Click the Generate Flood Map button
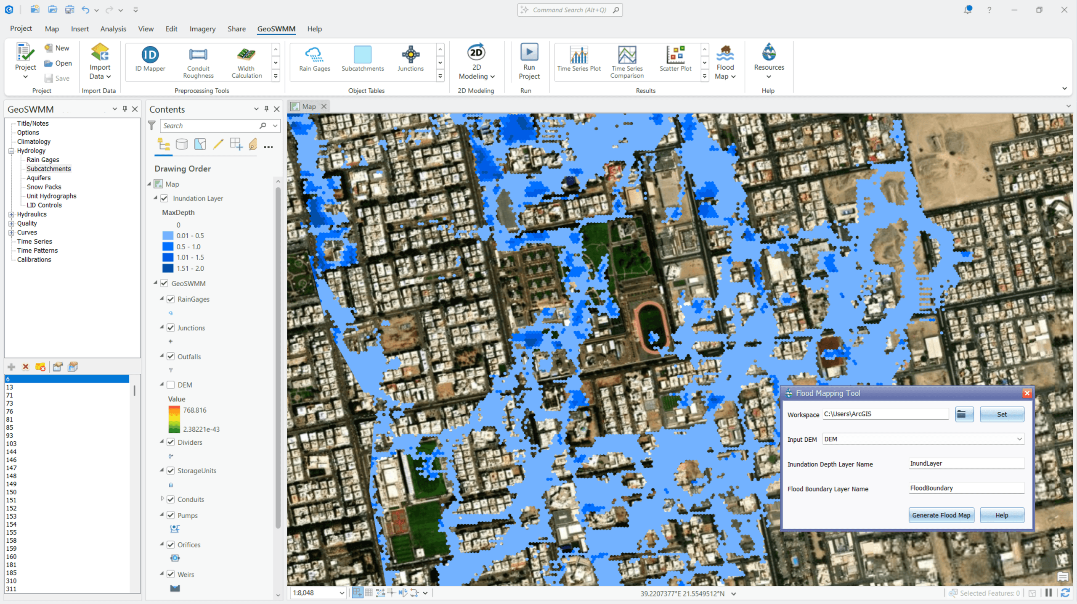Screen dimensions: 1077x604 tap(941, 515)
